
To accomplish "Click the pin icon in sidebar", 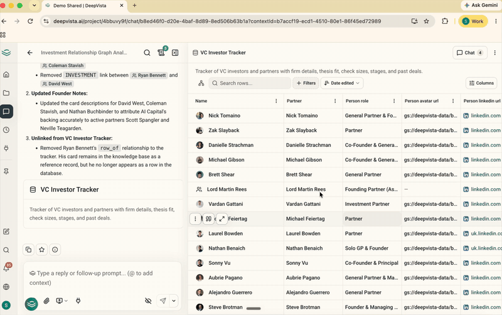I will (6, 171).
